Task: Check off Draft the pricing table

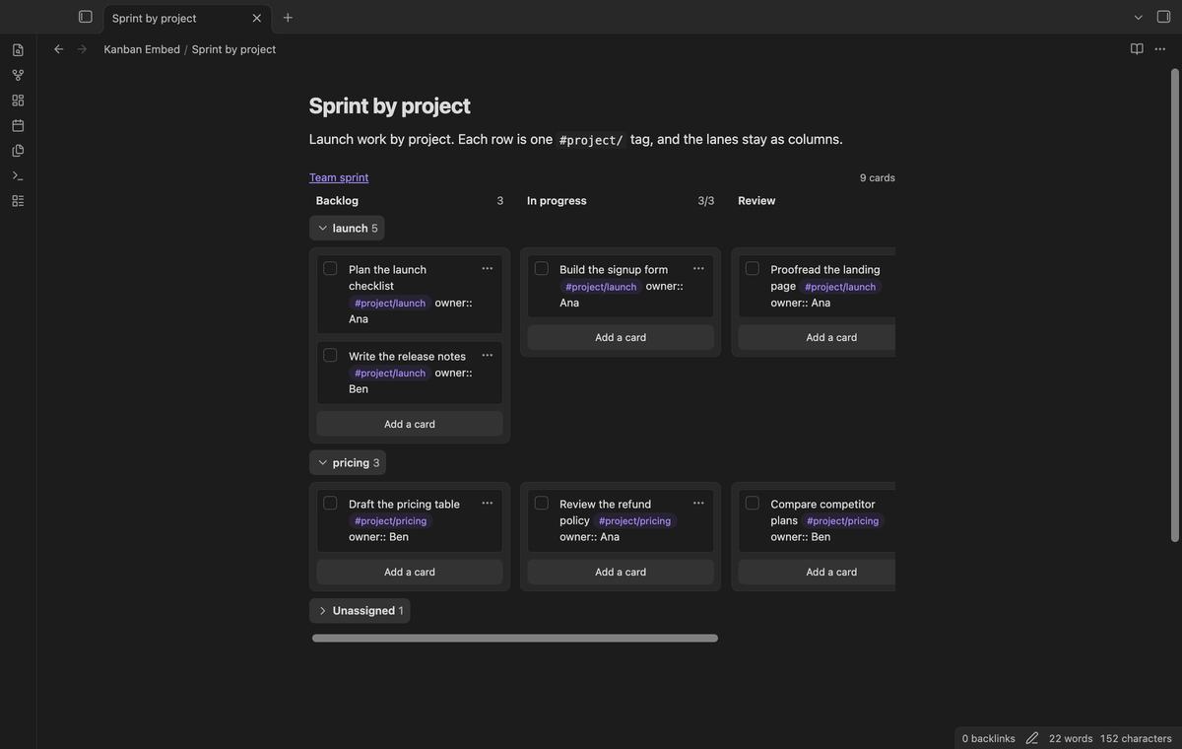Action: click(x=330, y=503)
